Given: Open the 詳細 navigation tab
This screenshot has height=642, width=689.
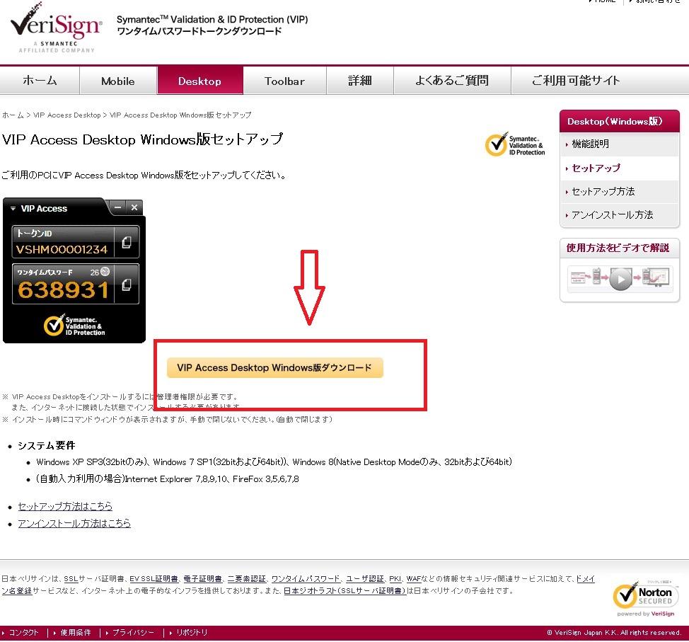Looking at the screenshot, I should 359,81.
